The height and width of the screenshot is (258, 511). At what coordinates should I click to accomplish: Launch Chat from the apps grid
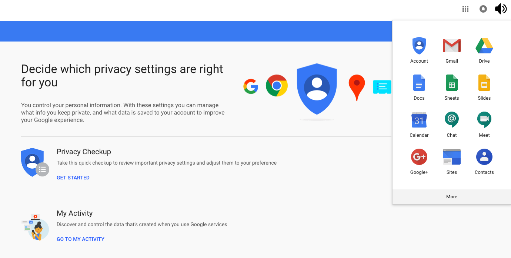[452, 124]
